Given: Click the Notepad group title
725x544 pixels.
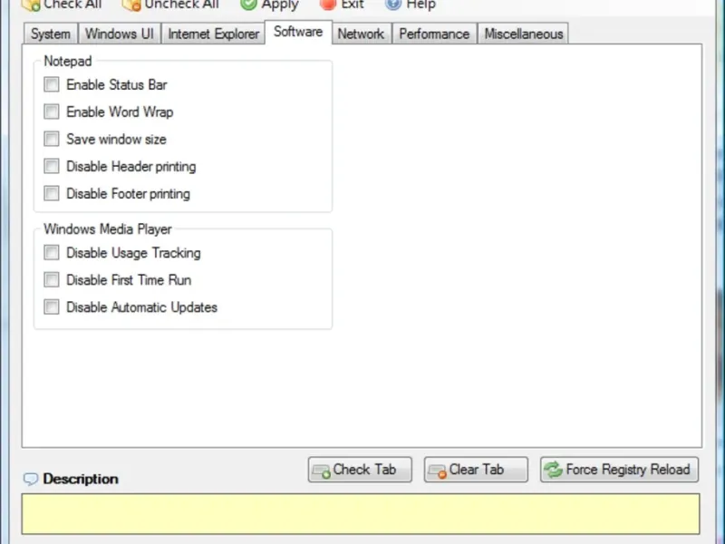Looking at the screenshot, I should pyautogui.click(x=67, y=61).
